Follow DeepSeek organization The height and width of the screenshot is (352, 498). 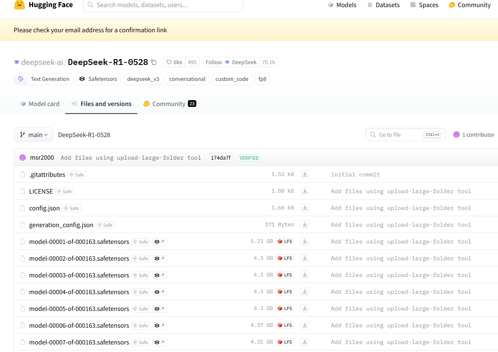(x=231, y=62)
